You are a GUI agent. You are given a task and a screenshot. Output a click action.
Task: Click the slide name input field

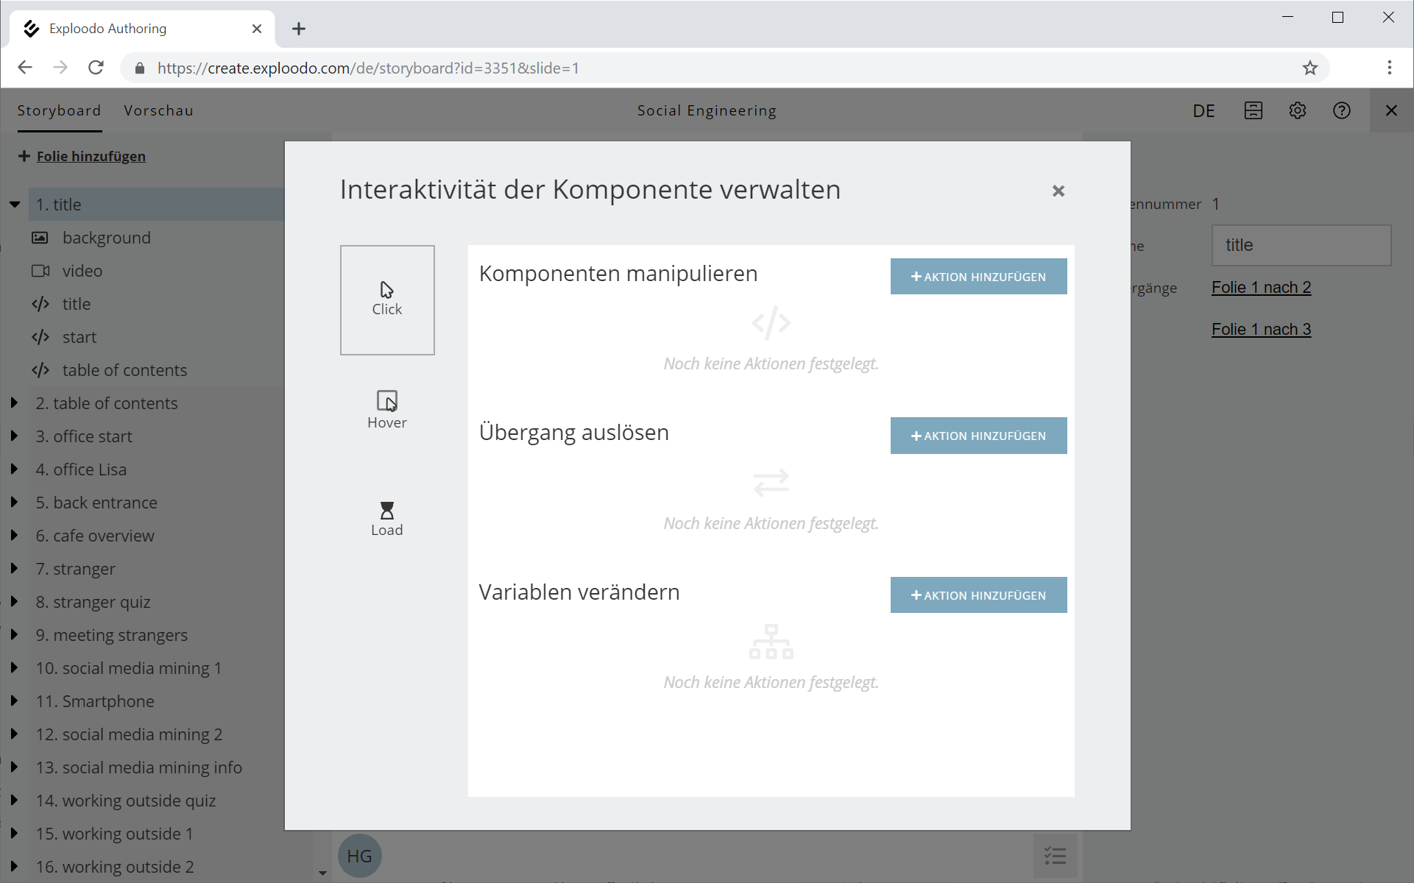pos(1301,245)
